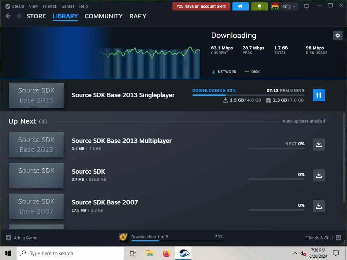Click 96 Mbps DISK USAGE stat

click(317, 50)
